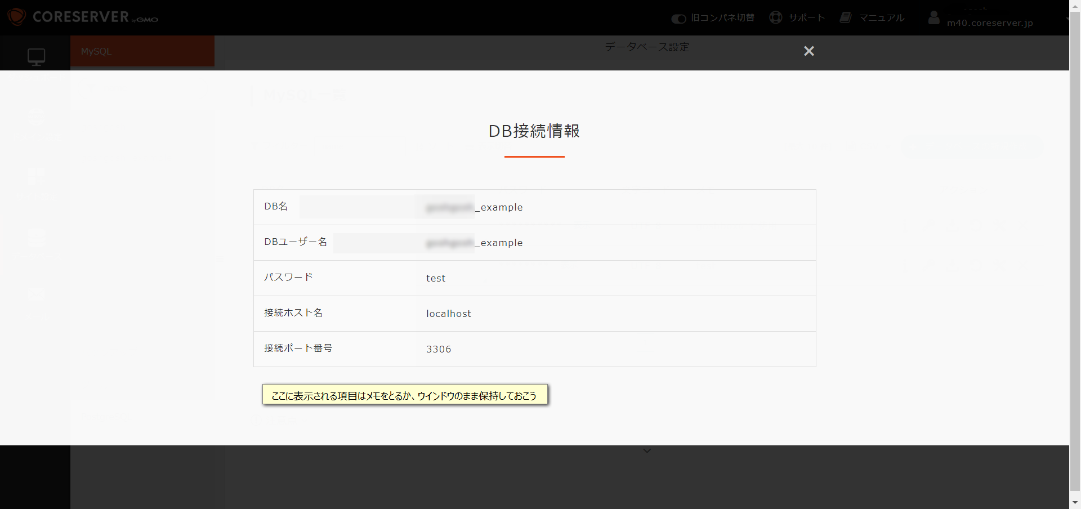Select the password value test
The width and height of the screenshot is (1081, 509).
tap(436, 278)
